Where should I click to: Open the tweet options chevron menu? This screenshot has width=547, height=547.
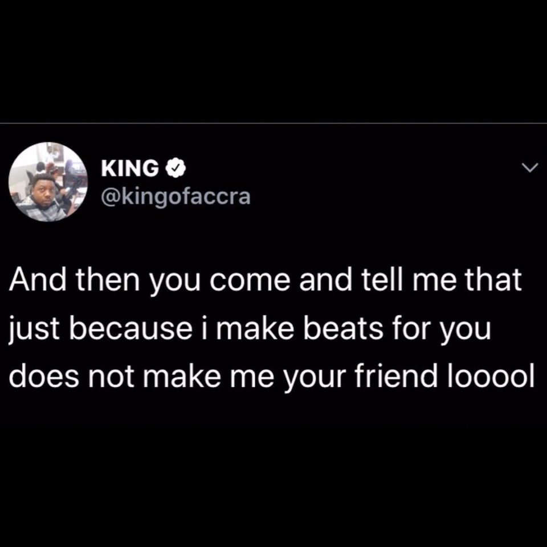point(529,168)
